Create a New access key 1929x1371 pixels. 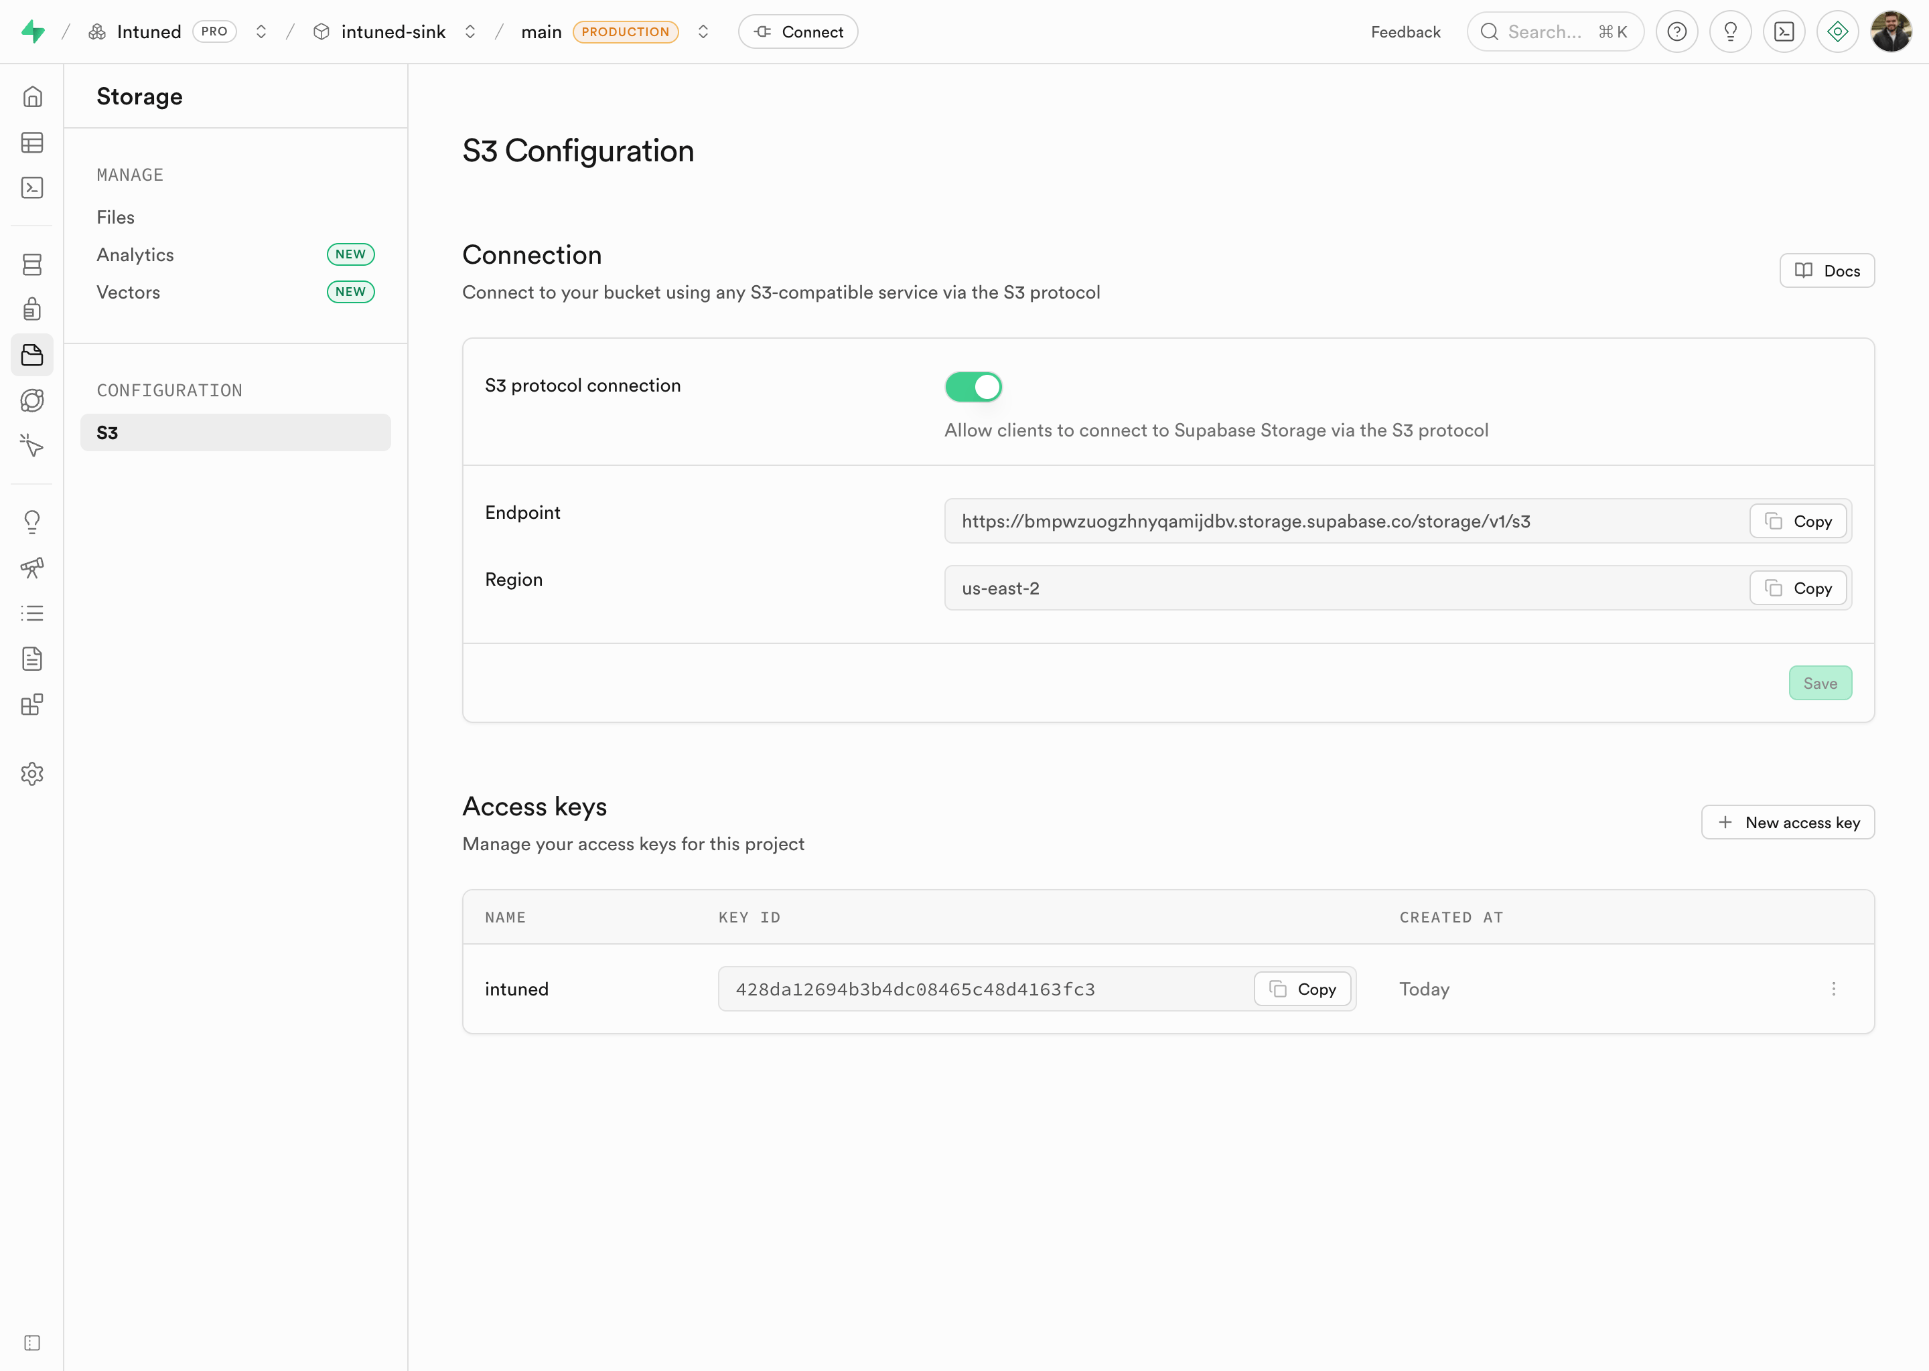[1788, 822]
